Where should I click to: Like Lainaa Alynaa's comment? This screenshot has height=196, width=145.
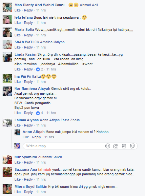17,125
